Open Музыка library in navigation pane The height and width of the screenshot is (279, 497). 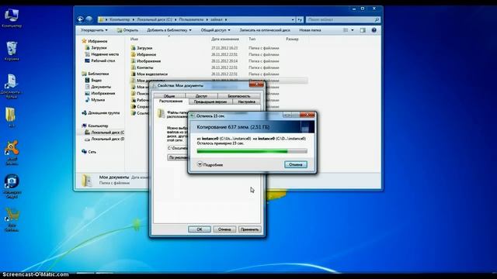pos(95,100)
